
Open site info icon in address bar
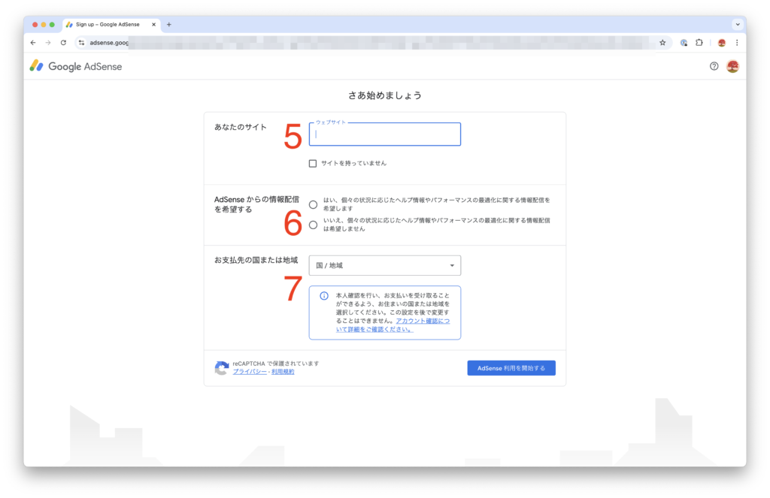click(81, 43)
